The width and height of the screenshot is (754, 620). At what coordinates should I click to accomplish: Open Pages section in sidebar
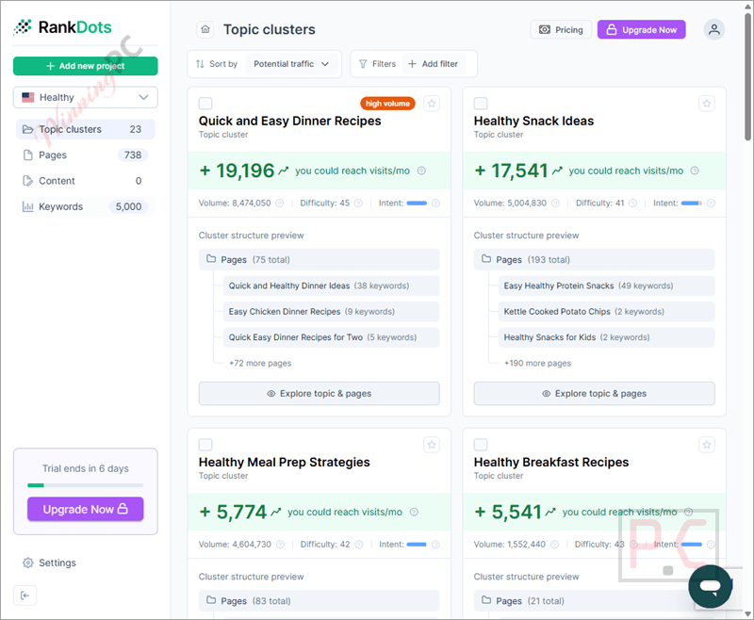(86, 155)
